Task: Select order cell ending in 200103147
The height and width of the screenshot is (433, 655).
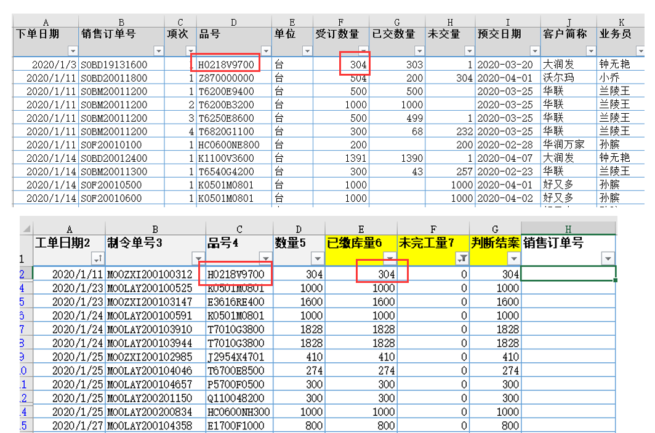Action: (155, 301)
